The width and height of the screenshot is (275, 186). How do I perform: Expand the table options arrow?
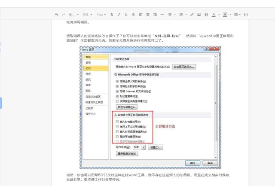[x=240, y=15]
